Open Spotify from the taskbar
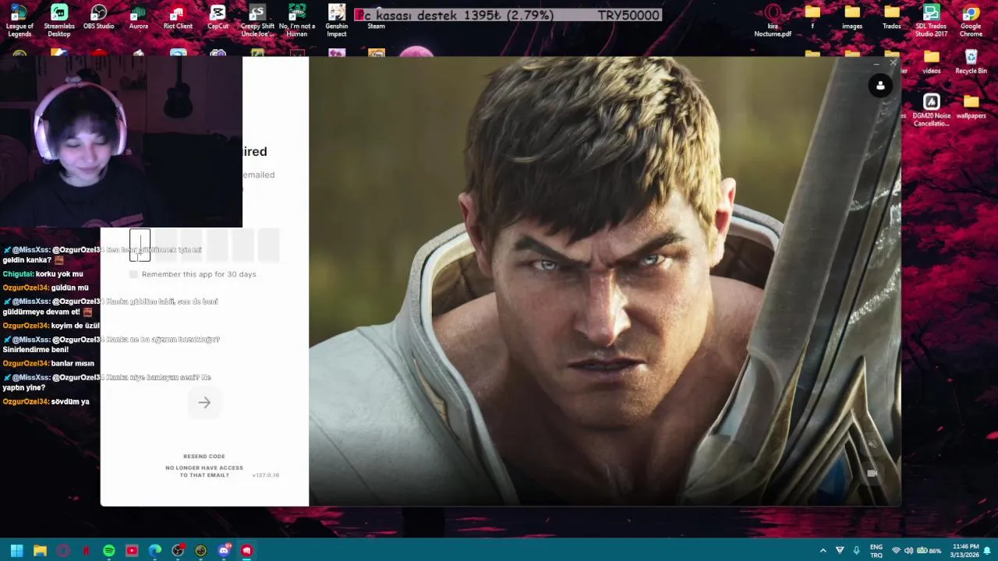Viewport: 998px width, 561px height. tap(109, 551)
